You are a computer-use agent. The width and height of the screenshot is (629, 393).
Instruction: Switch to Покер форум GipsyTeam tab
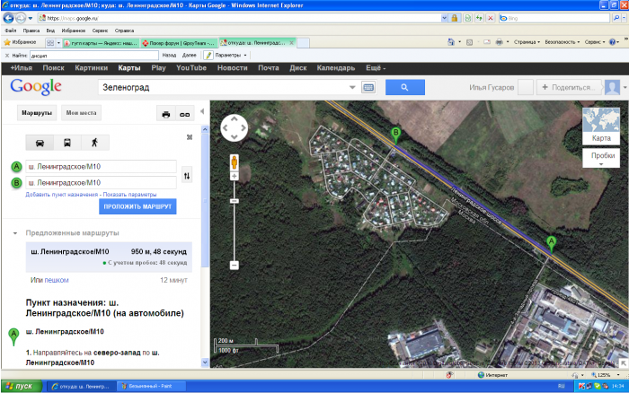[179, 43]
